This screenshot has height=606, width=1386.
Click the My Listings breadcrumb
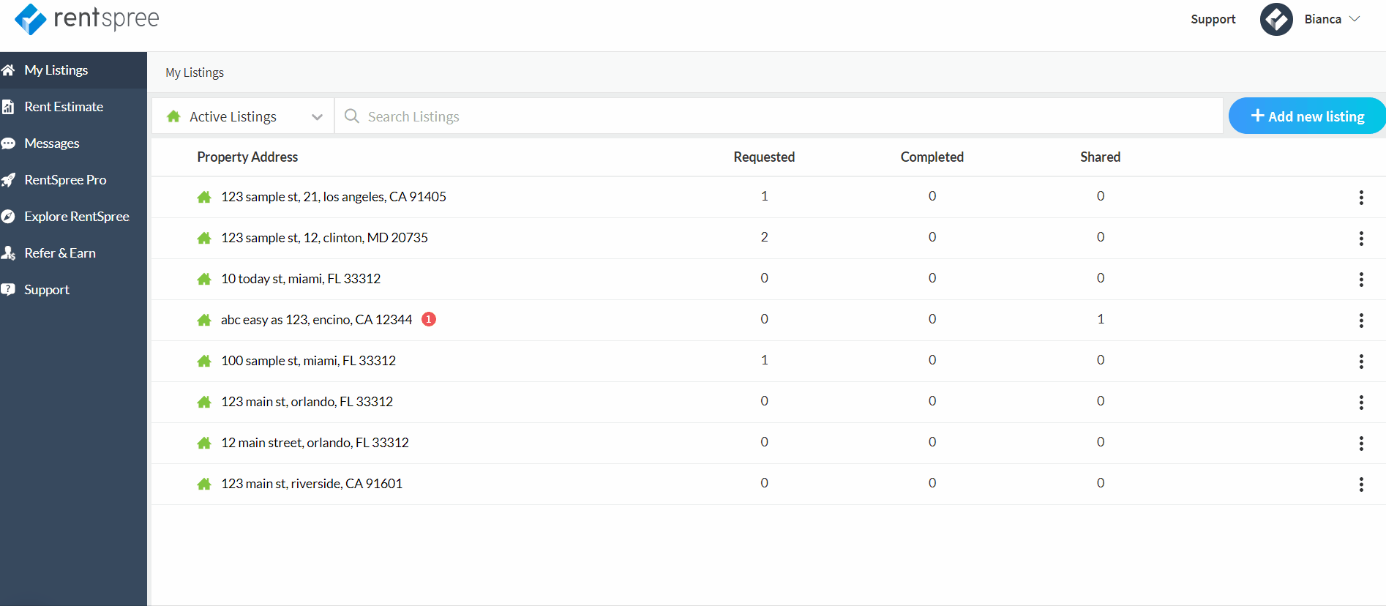pyautogui.click(x=195, y=72)
